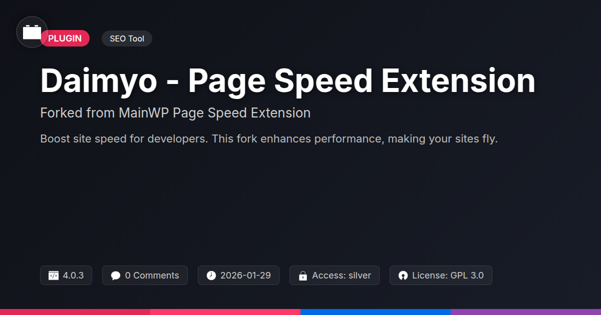Screen dimensions: 601x315
Task: Click the plugin brick icon
Action: tap(32, 32)
